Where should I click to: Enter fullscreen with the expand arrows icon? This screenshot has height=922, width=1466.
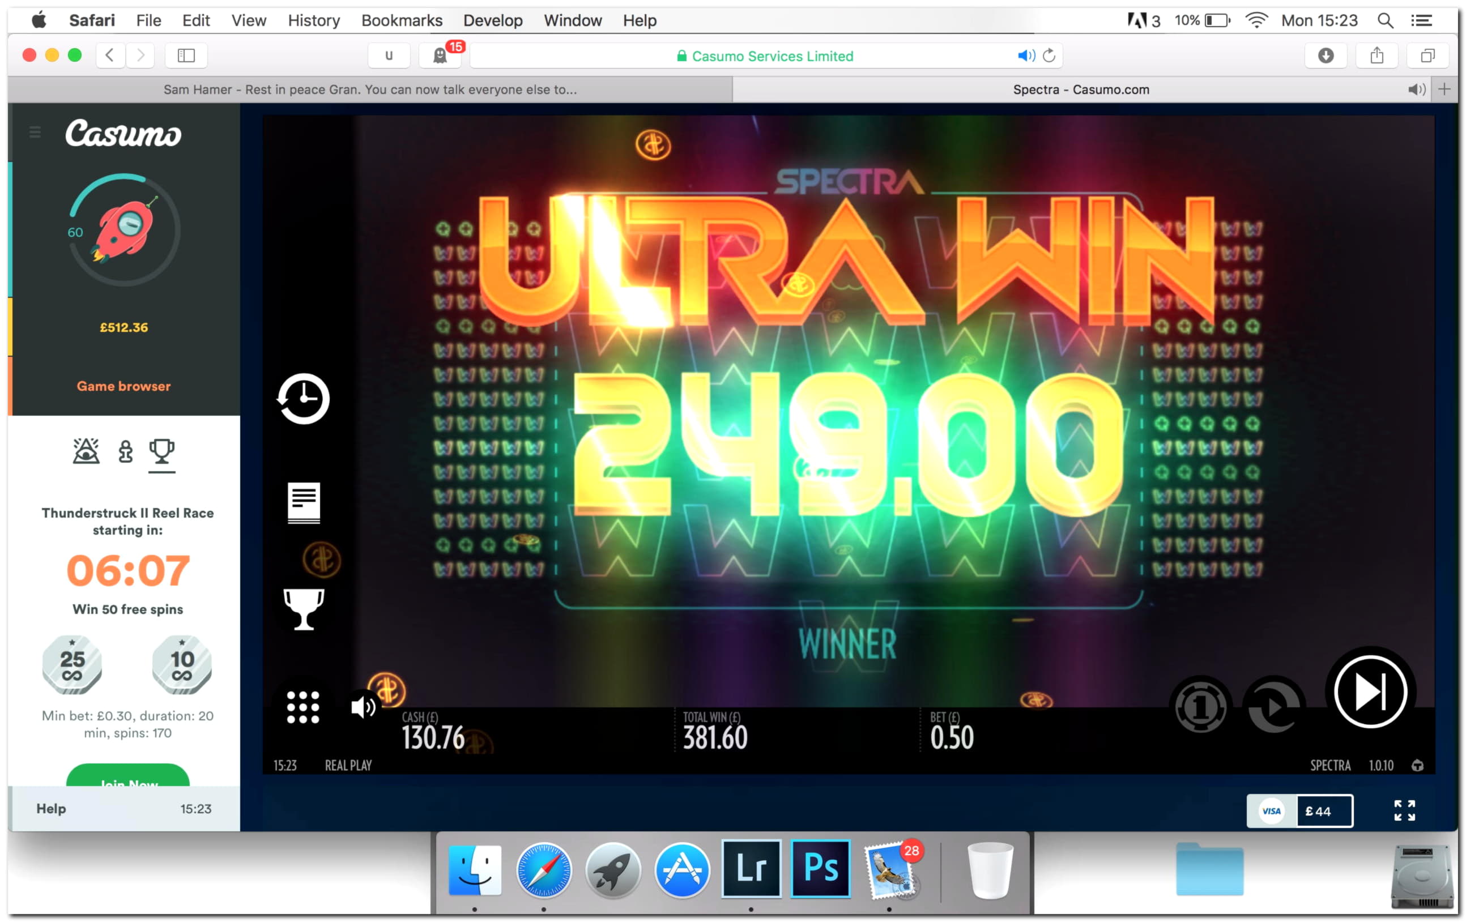coord(1404,810)
